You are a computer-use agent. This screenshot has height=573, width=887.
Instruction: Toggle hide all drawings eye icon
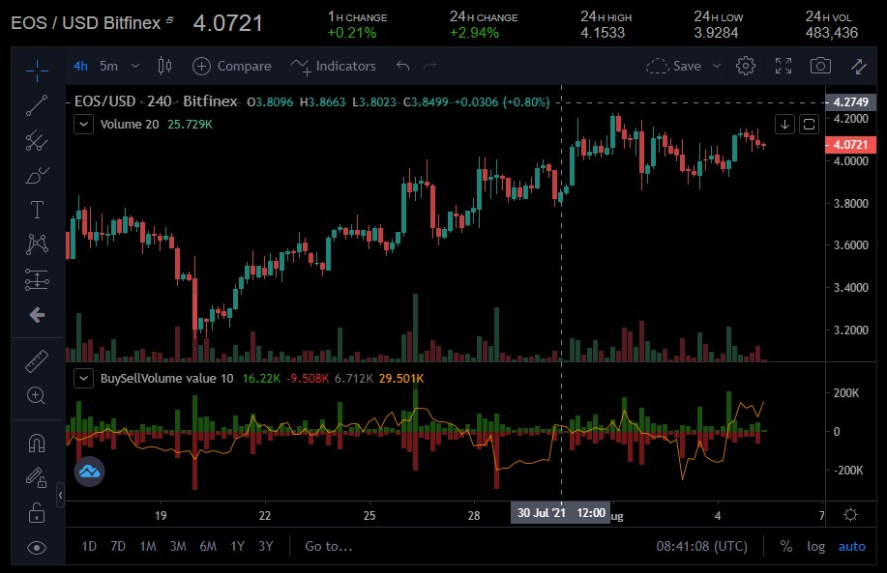pyautogui.click(x=37, y=548)
